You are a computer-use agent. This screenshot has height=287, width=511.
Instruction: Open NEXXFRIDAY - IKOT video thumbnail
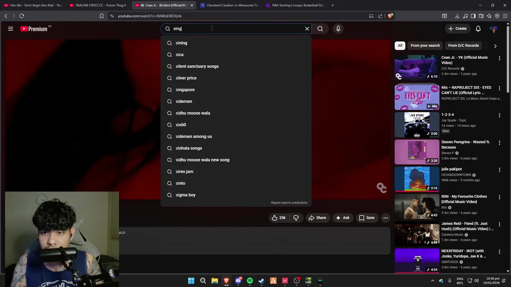(x=417, y=261)
